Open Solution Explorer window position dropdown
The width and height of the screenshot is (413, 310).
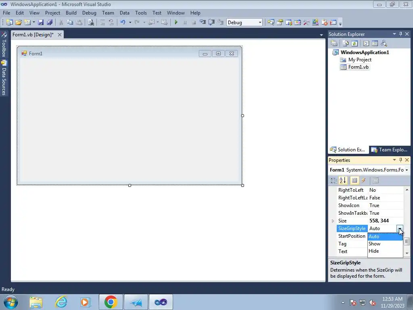[x=394, y=34]
